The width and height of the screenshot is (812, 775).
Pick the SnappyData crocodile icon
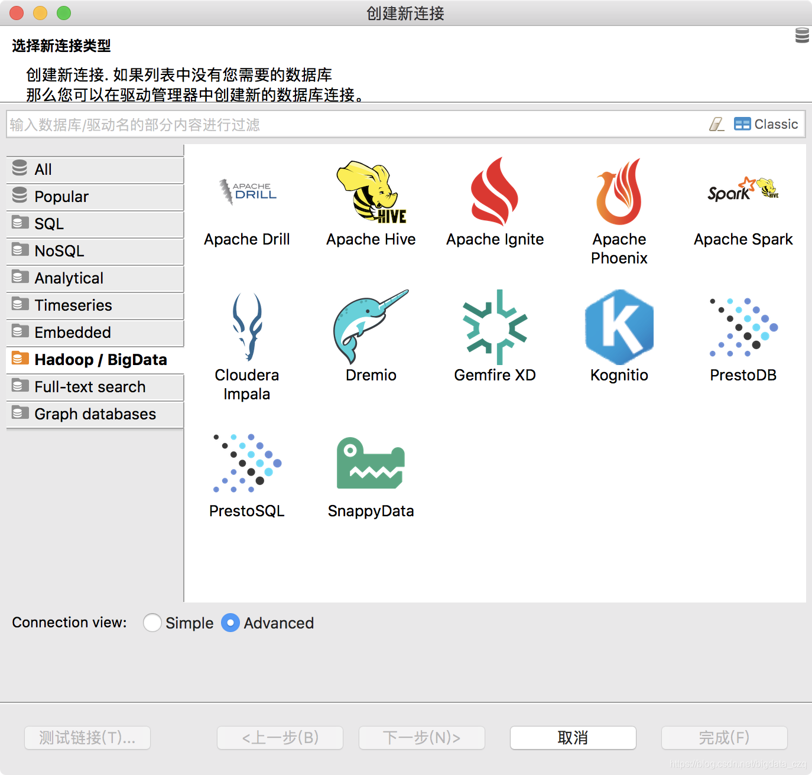371,463
